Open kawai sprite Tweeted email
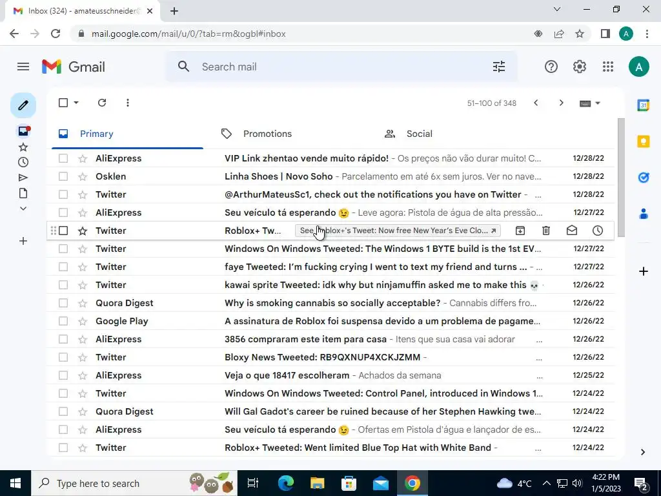This screenshot has width=661, height=496. click(x=330, y=285)
